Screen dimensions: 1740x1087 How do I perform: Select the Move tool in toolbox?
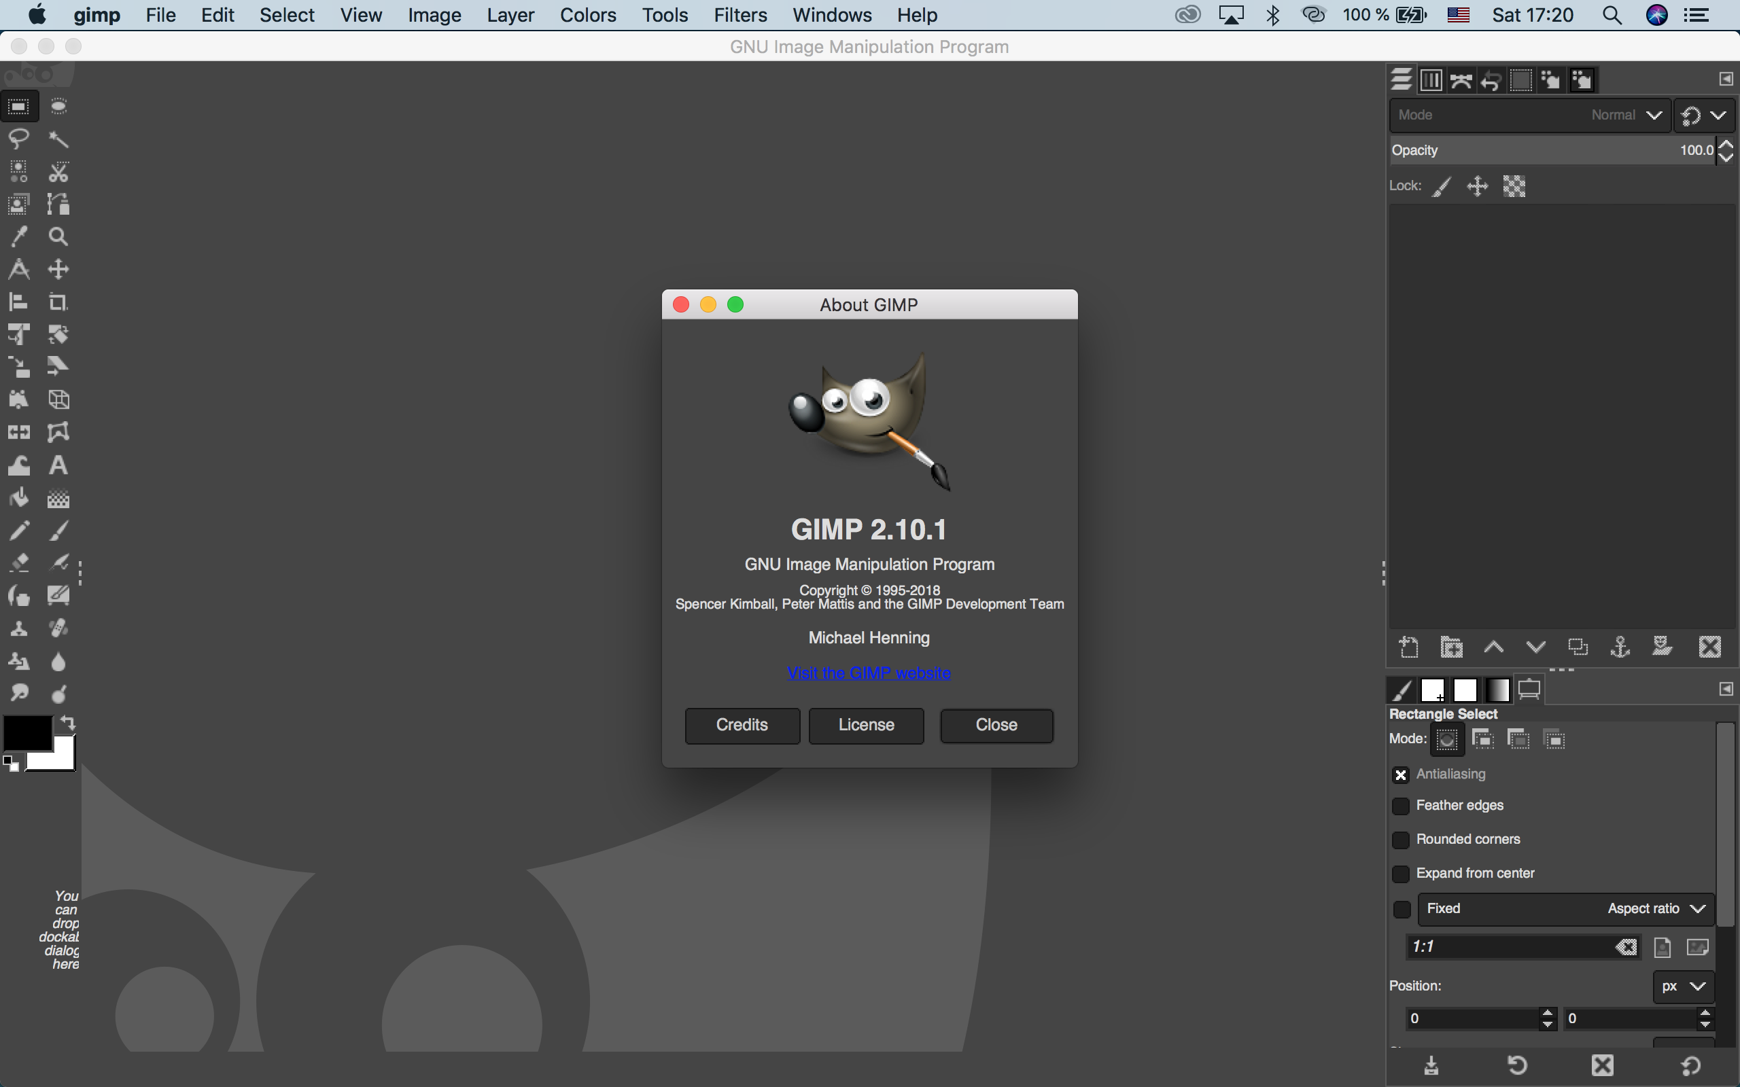coord(58,270)
